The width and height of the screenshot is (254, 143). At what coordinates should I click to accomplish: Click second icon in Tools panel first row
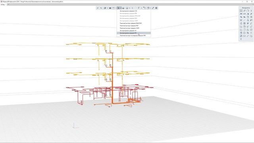pos(244,11)
